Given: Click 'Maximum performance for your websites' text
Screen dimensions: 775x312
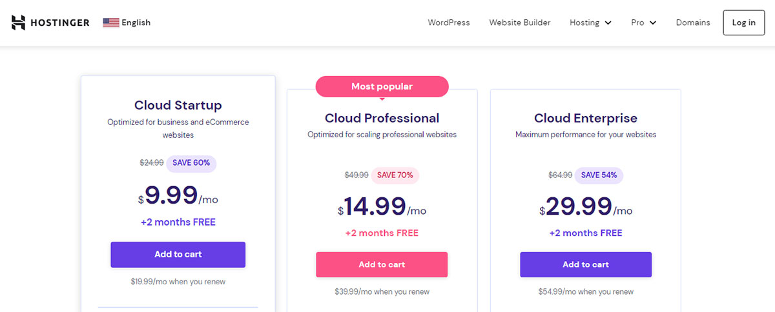Looking at the screenshot, I should (586, 135).
